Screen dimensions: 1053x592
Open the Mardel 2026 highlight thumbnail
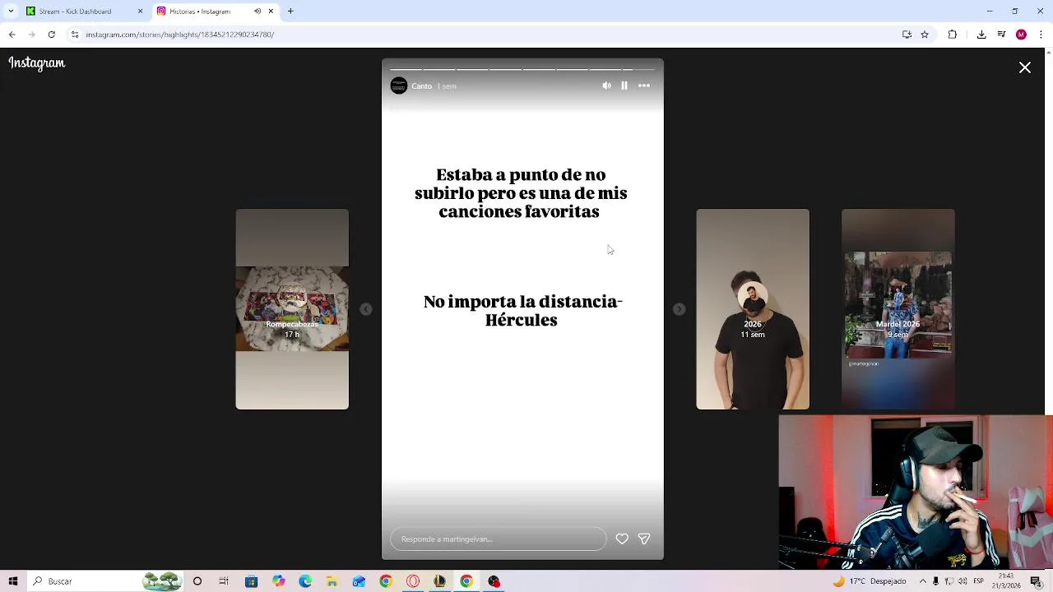pyautogui.click(x=898, y=309)
